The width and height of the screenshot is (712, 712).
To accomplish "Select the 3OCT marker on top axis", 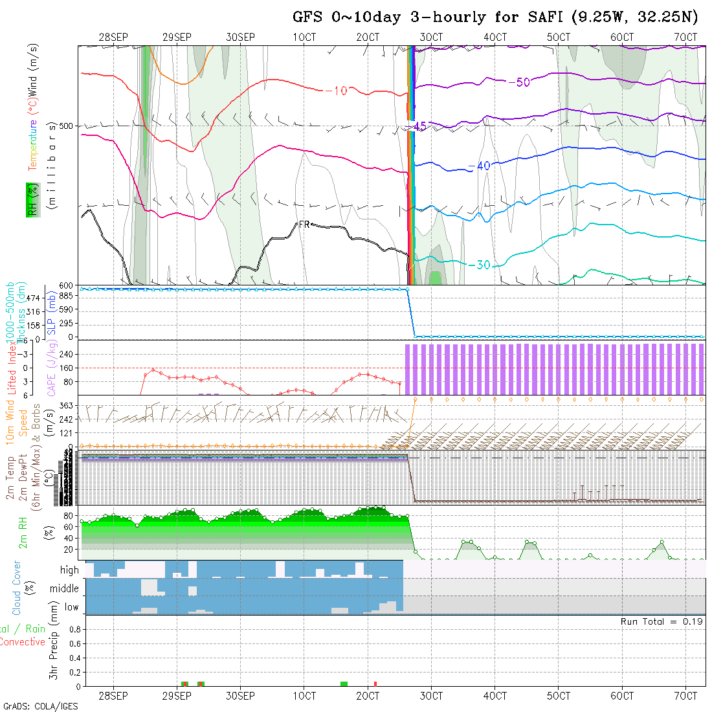I will (x=431, y=38).
